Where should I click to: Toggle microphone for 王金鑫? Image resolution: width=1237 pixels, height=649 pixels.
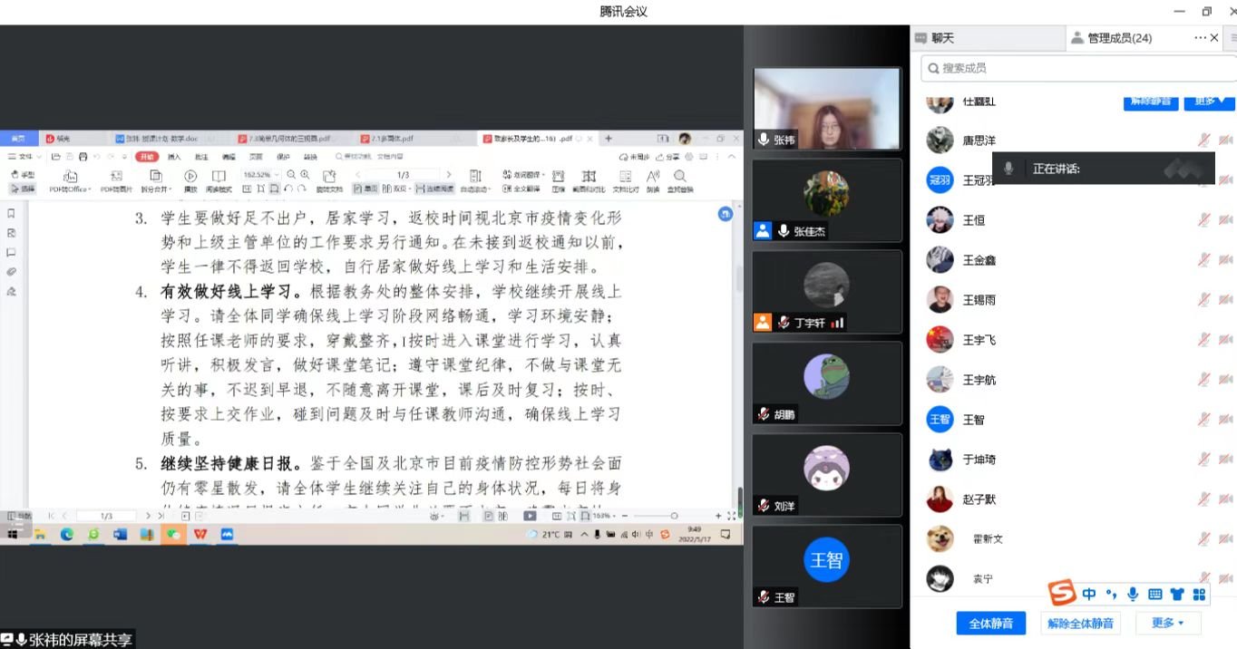pos(1203,260)
